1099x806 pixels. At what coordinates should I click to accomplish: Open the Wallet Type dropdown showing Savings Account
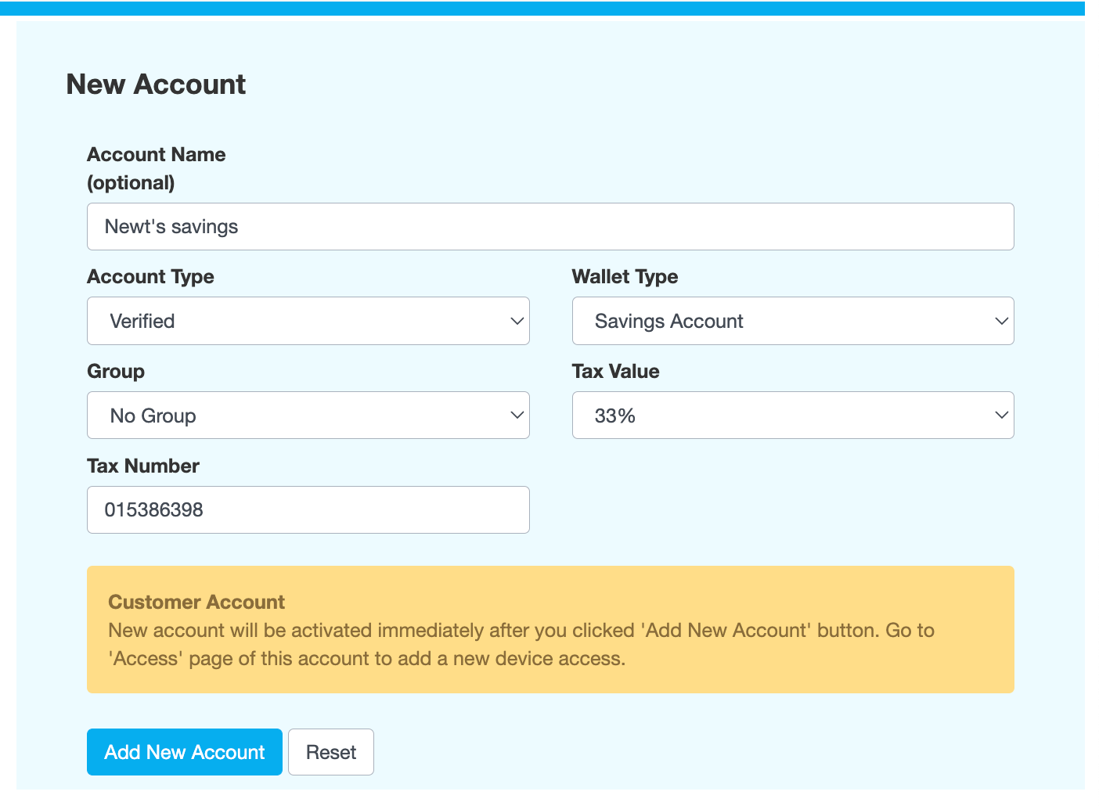pos(792,321)
